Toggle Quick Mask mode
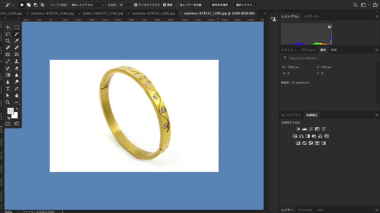380x213 pixels. pyautogui.click(x=8, y=124)
